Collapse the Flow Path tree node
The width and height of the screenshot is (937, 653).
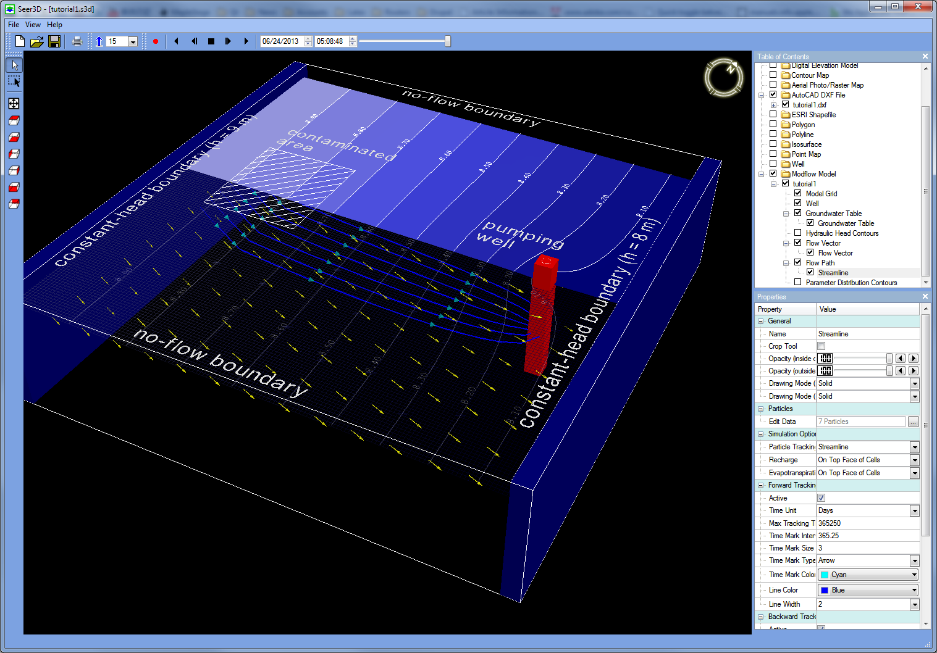[x=786, y=263]
